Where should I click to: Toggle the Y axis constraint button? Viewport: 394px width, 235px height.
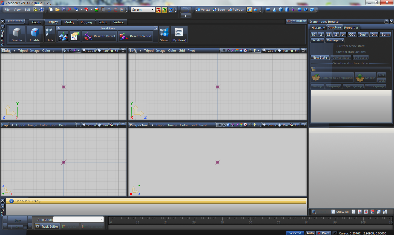[x=165, y=10]
